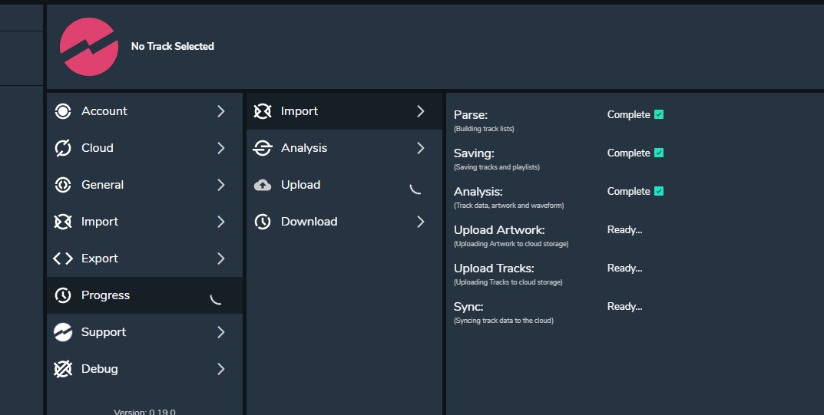Click the No Track Selected title
Screen dimensions: 824x415
pos(173,47)
